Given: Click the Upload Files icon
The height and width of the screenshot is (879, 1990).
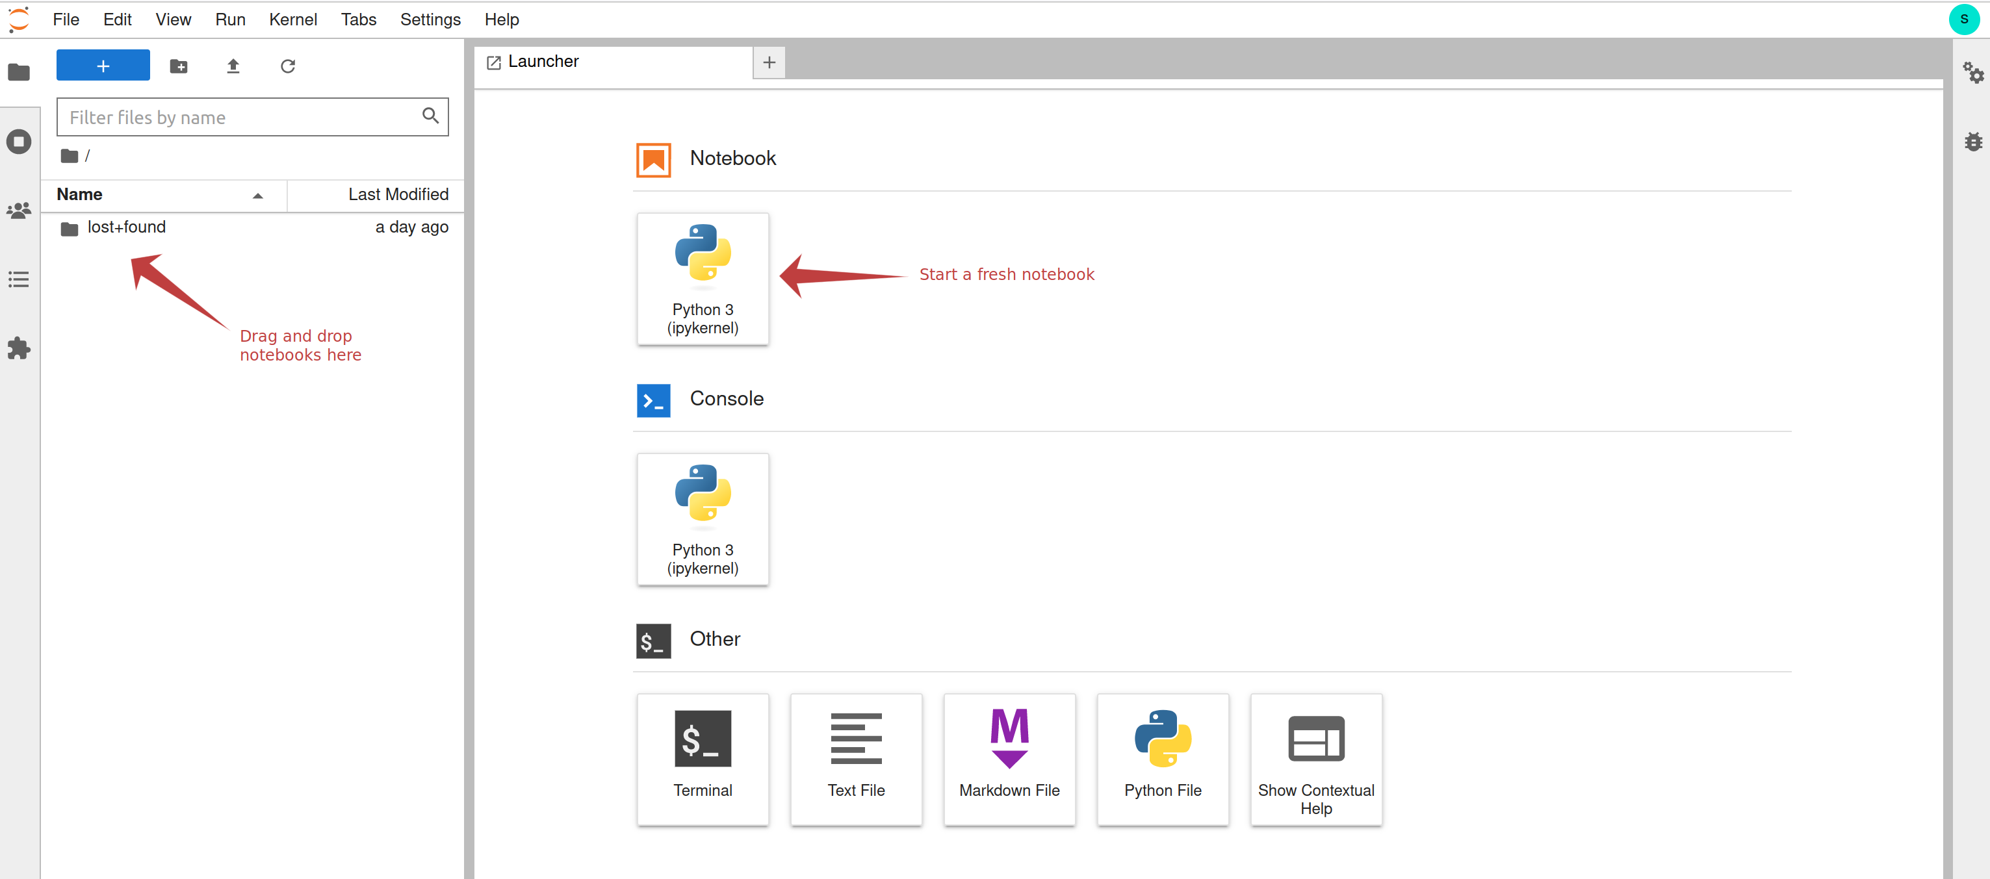Looking at the screenshot, I should 233,66.
